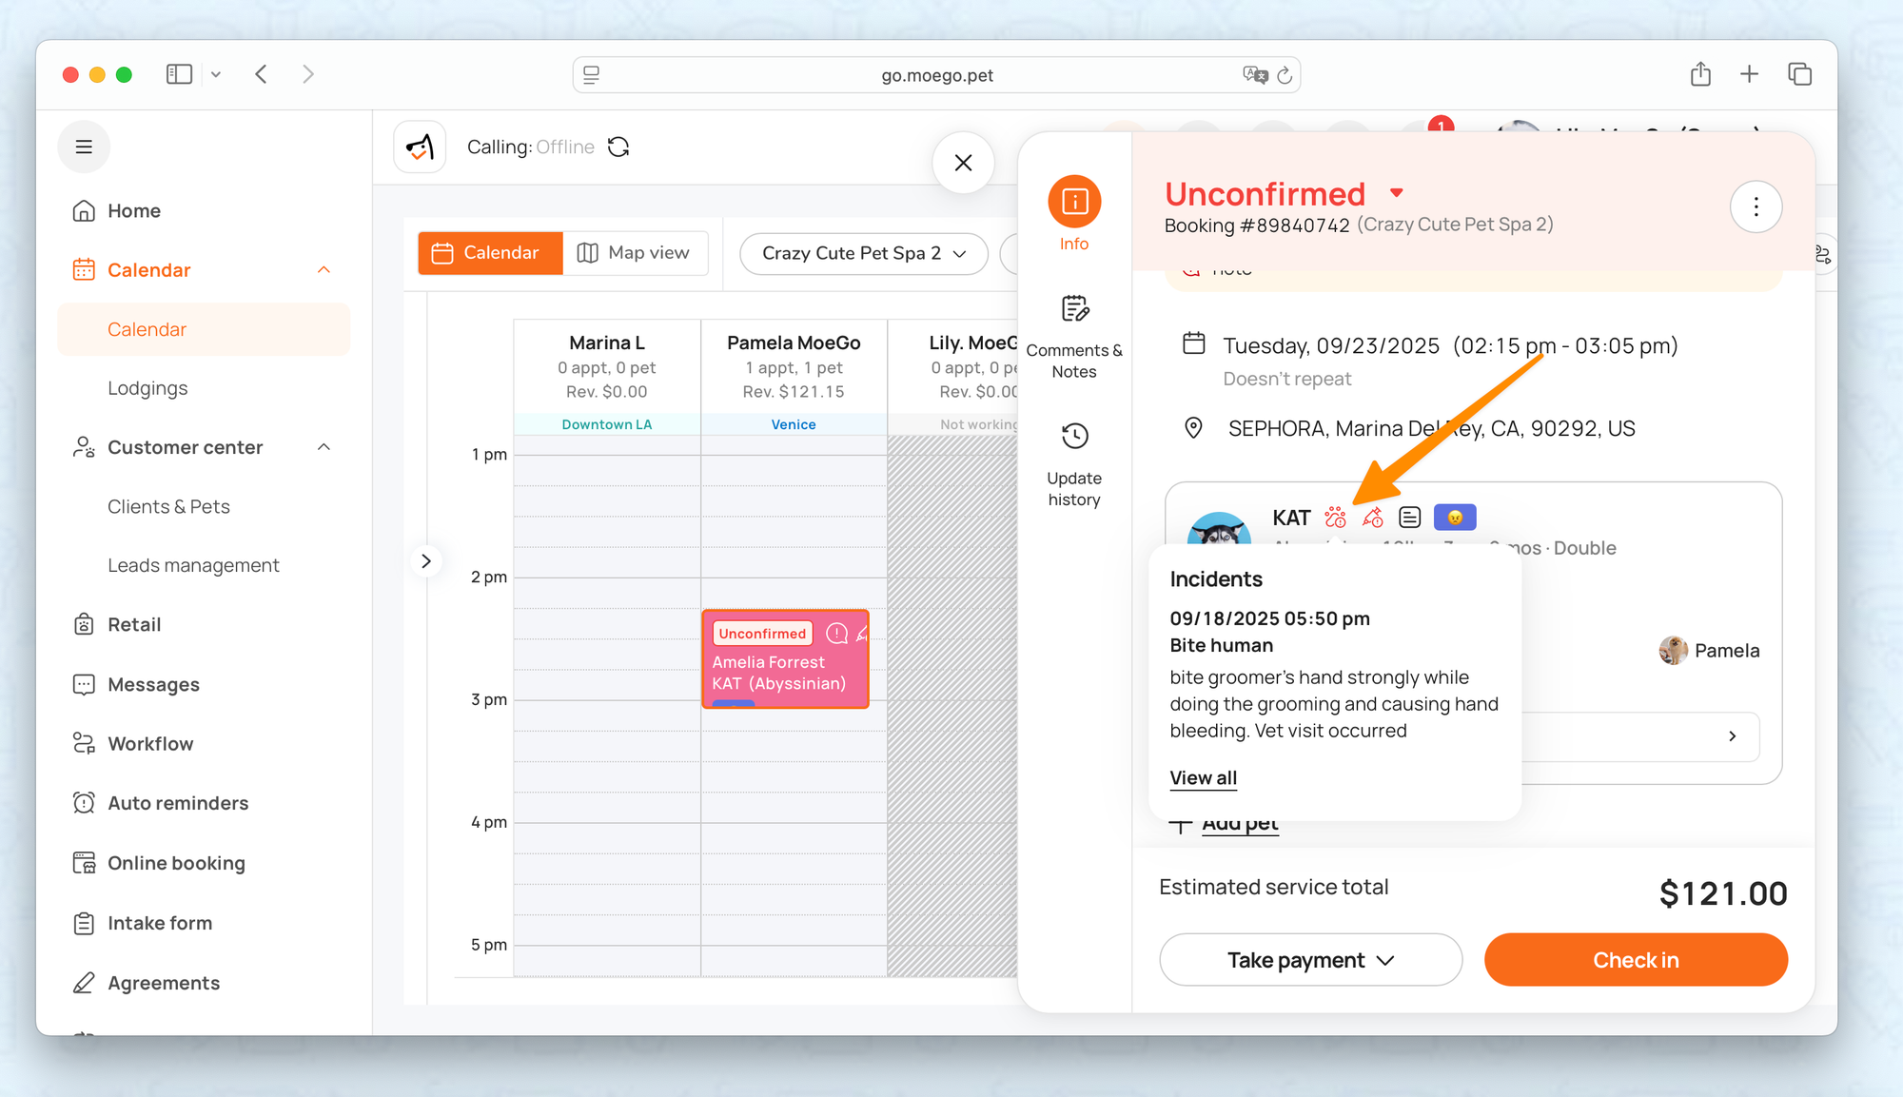Screen dimensions: 1903x1097
Task: Click the Check in button
Action: pyautogui.click(x=1635, y=960)
